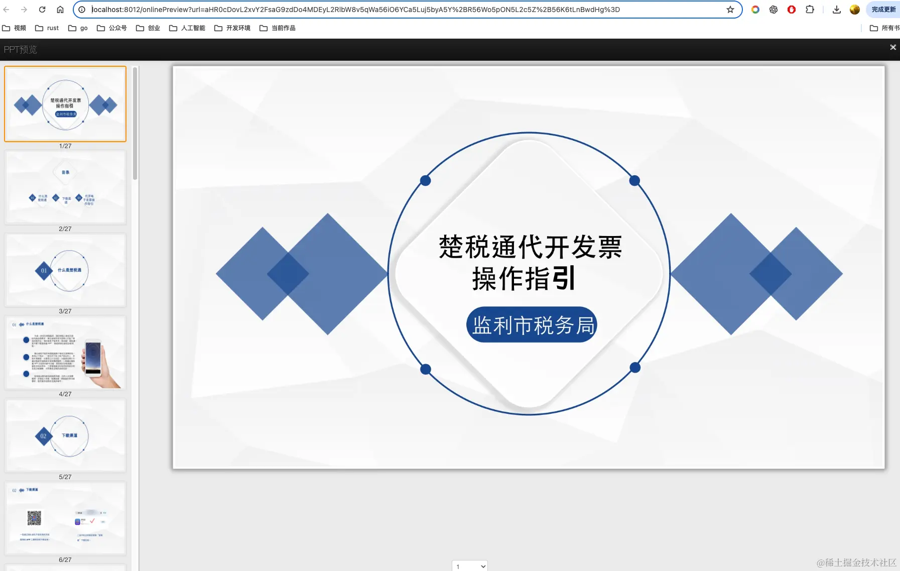900x571 pixels.
Task: Open the extensions puzzle icon
Action: [810, 10]
